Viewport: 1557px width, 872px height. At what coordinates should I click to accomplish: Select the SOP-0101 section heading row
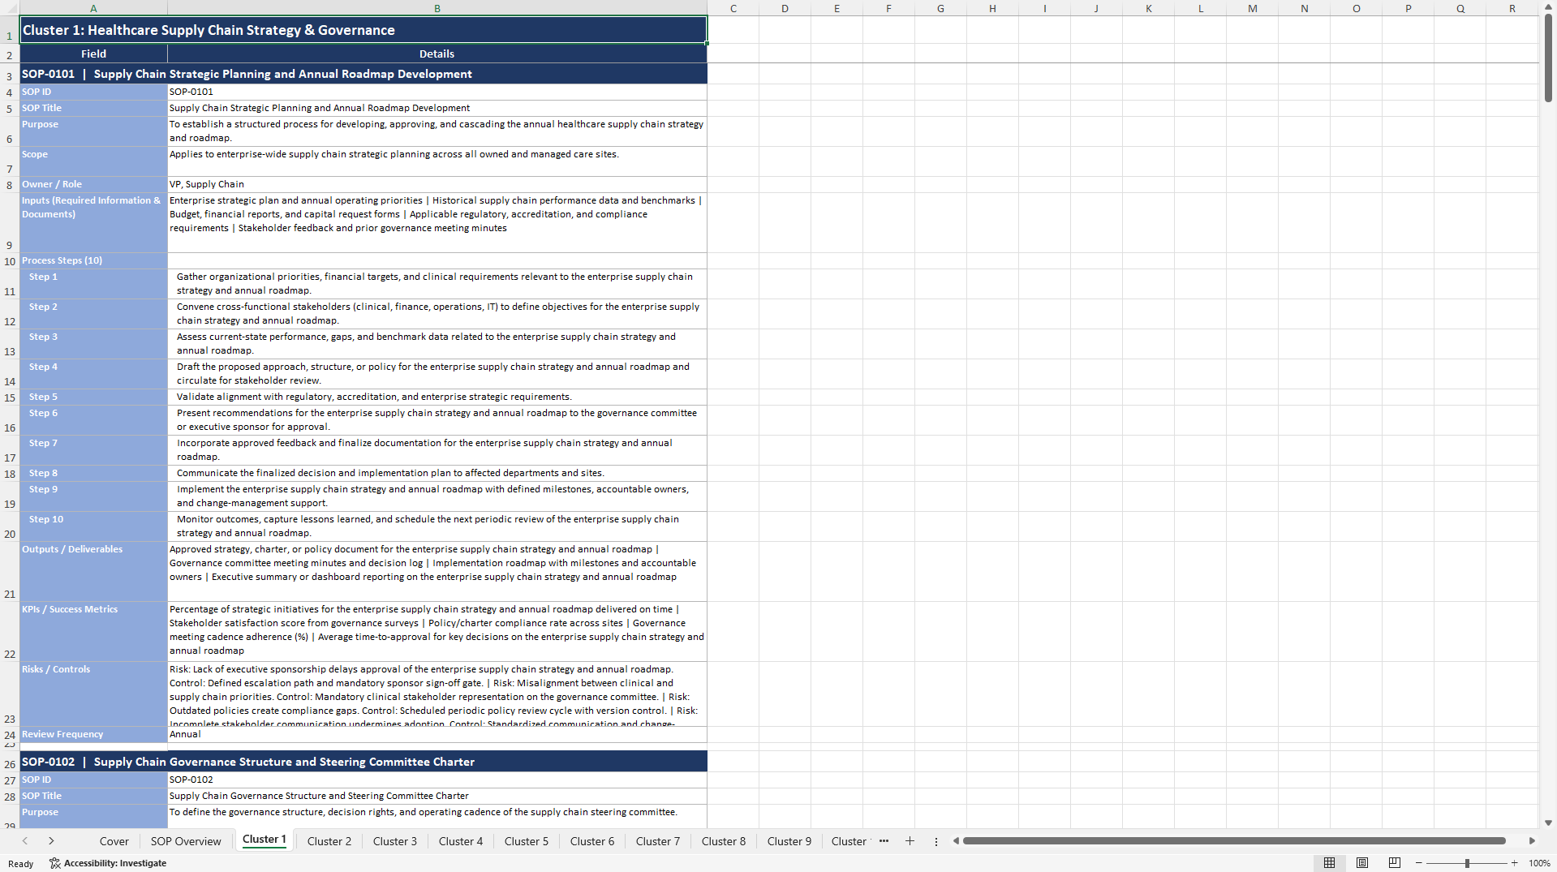(363, 74)
